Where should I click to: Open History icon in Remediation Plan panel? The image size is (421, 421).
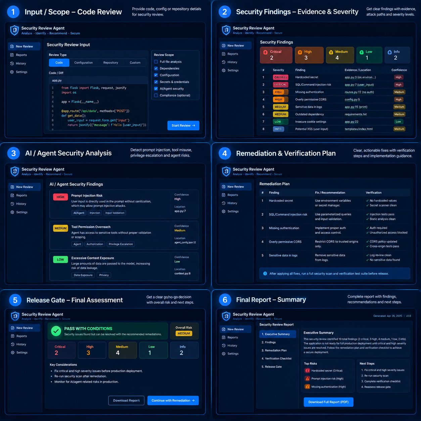pos(224,203)
